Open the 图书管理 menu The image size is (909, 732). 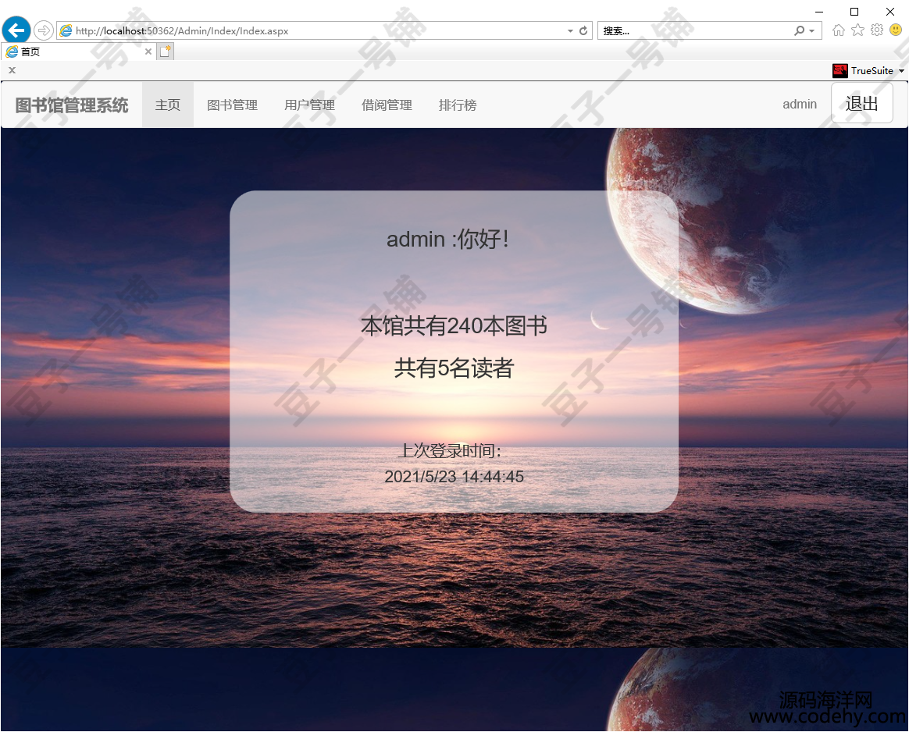[233, 105]
